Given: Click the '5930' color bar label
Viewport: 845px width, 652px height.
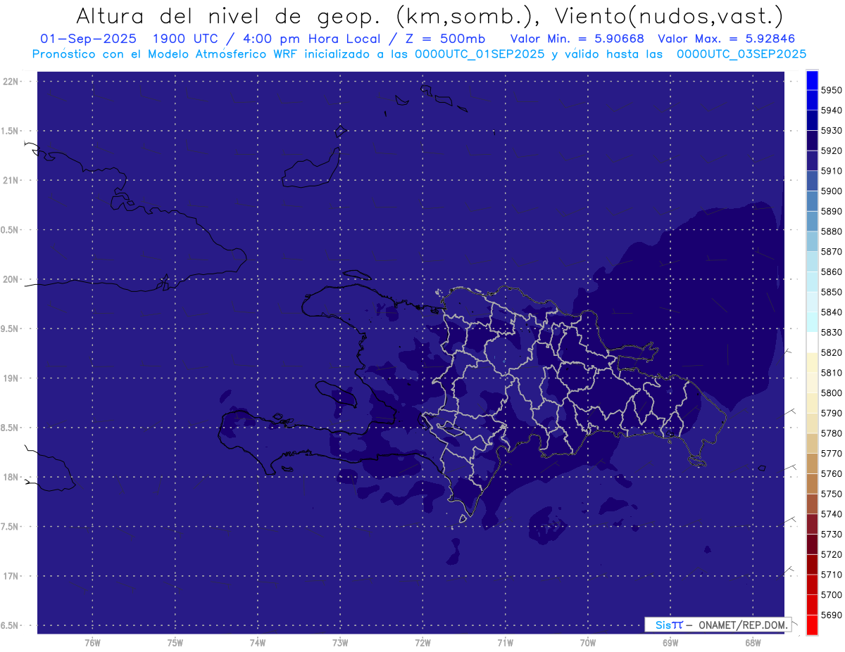Looking at the screenshot, I should coord(831,131).
